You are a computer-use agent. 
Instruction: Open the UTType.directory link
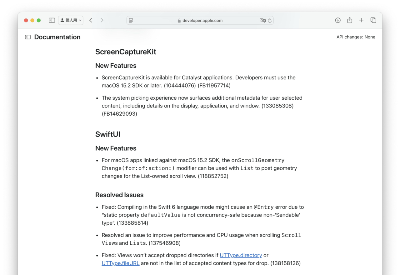point(241,255)
